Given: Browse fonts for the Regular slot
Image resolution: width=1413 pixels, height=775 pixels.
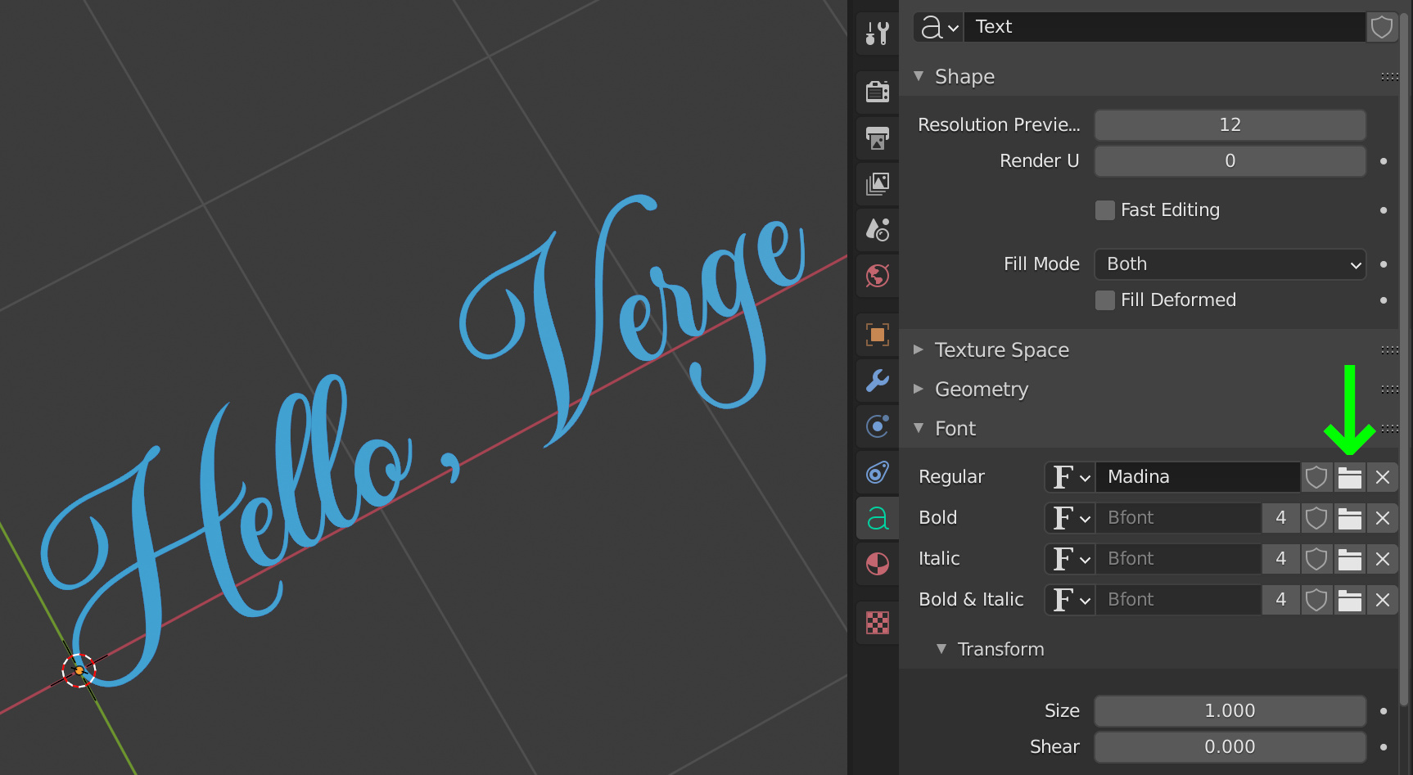Looking at the screenshot, I should coord(1070,477).
